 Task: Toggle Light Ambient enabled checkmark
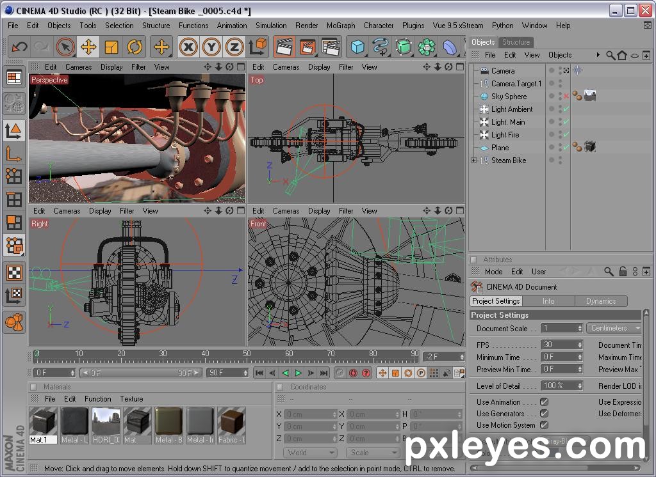pos(566,109)
